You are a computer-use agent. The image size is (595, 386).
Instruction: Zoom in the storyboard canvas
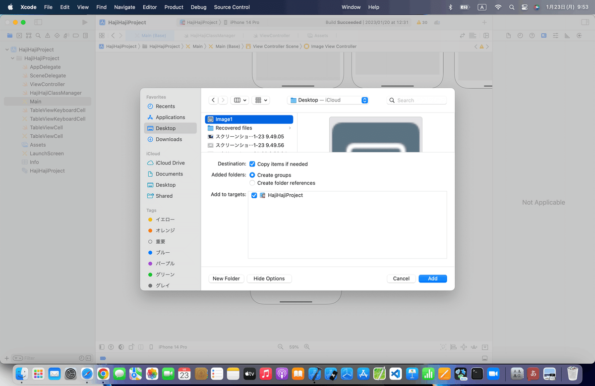(307, 347)
